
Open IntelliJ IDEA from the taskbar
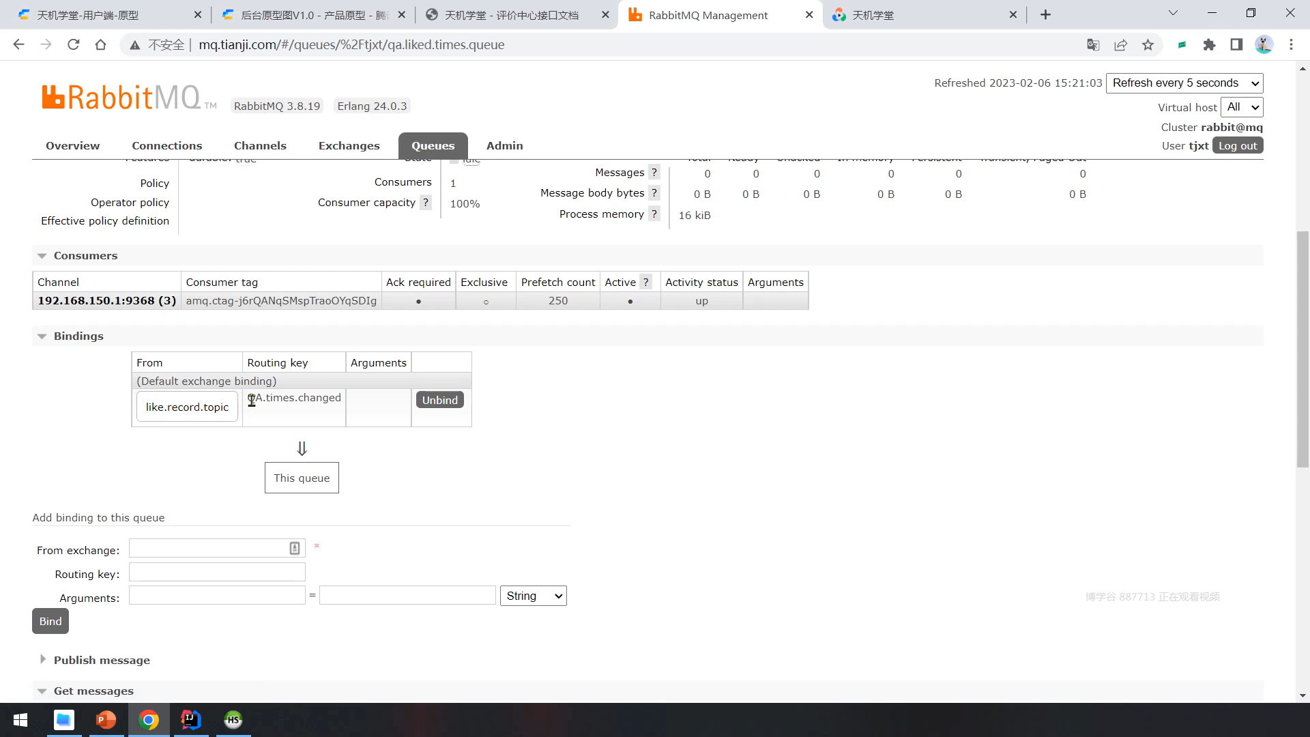coord(191,720)
